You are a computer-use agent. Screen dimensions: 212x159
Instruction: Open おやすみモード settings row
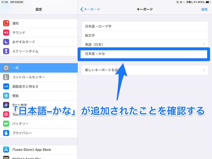[x=39, y=42]
